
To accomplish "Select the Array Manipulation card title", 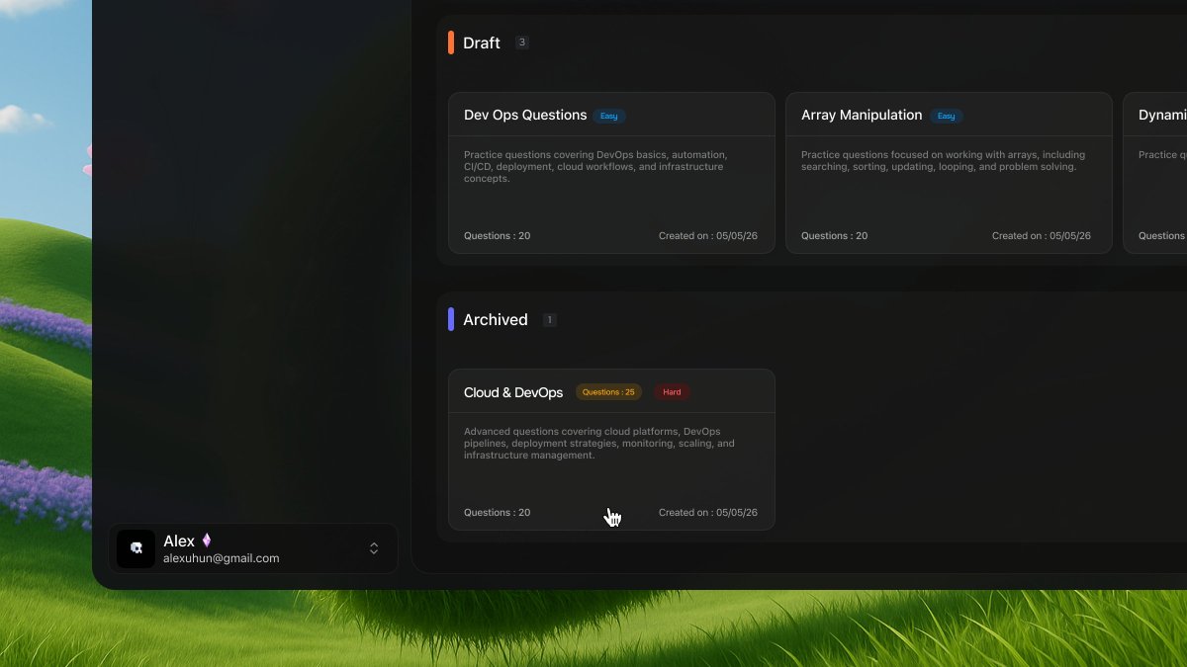I will click(x=862, y=115).
